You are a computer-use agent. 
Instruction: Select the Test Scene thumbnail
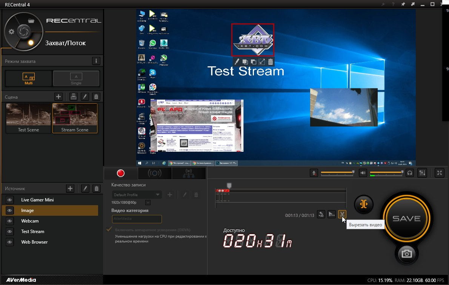[x=28, y=118]
